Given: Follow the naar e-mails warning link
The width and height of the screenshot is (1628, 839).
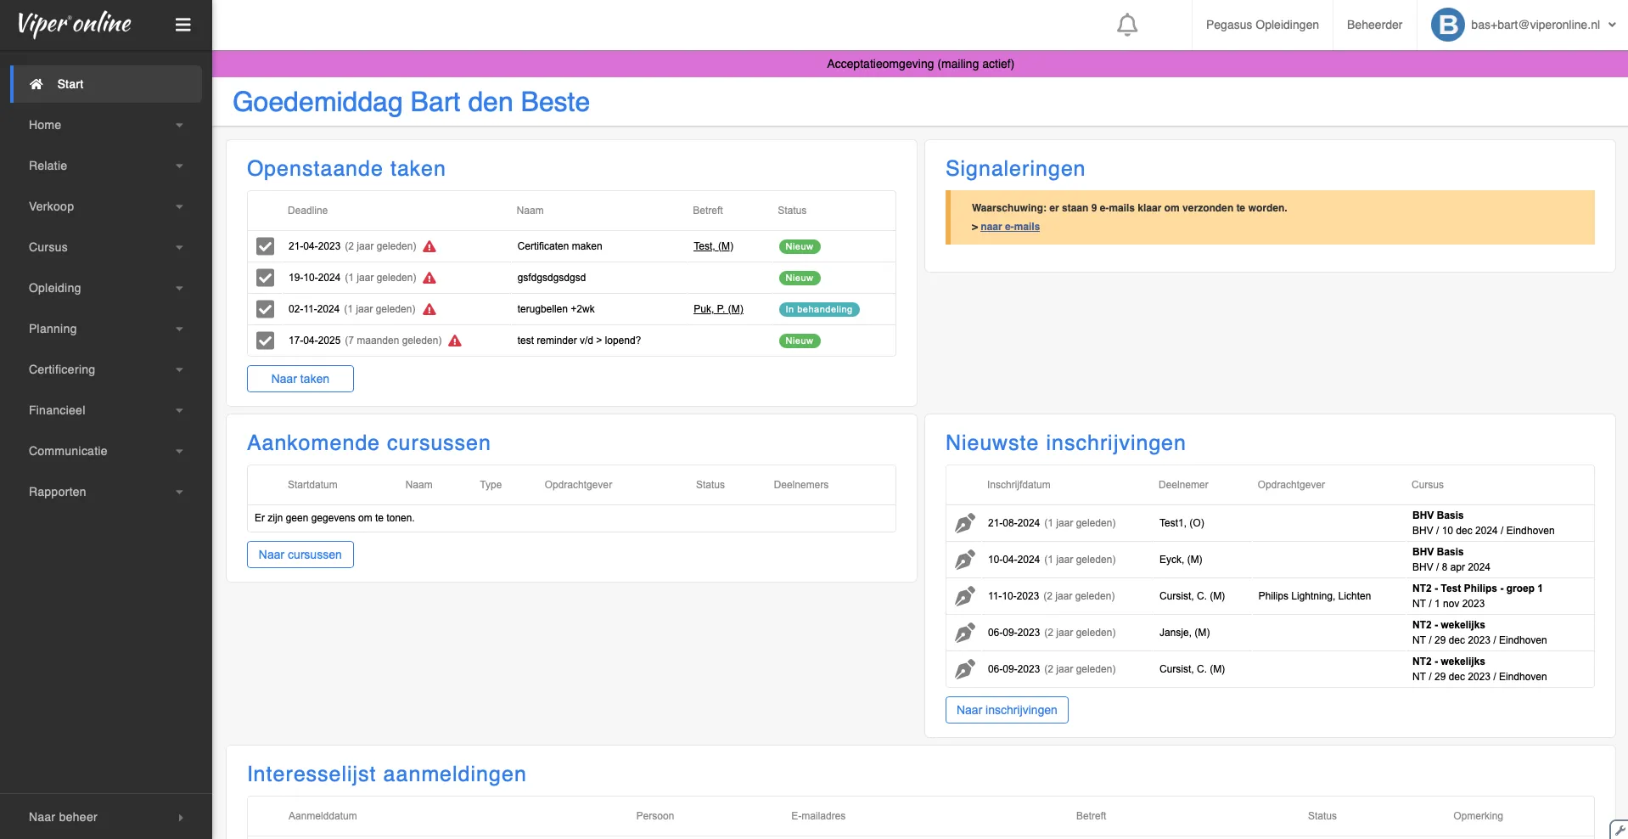Looking at the screenshot, I should (1008, 227).
